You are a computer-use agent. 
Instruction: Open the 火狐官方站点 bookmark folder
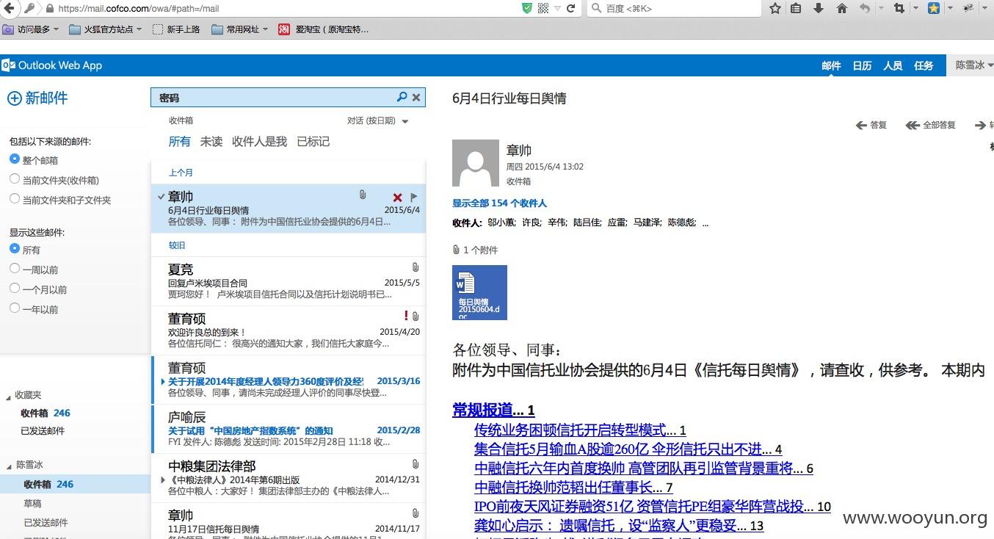pyautogui.click(x=105, y=29)
